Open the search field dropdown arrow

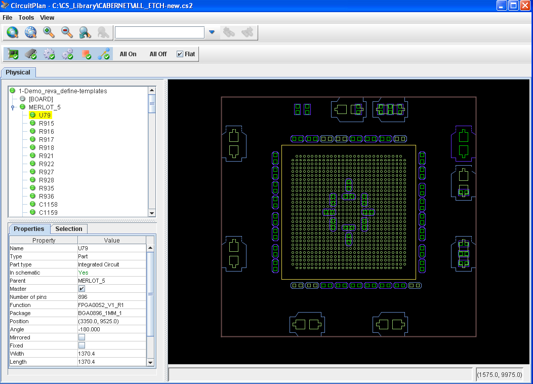(x=212, y=32)
